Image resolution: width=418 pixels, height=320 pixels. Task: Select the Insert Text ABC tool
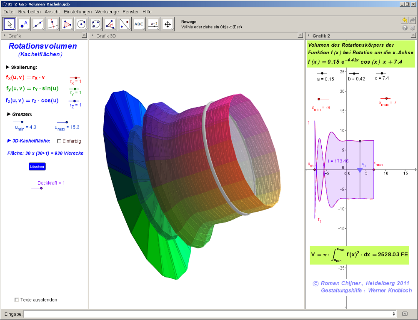coord(139,24)
